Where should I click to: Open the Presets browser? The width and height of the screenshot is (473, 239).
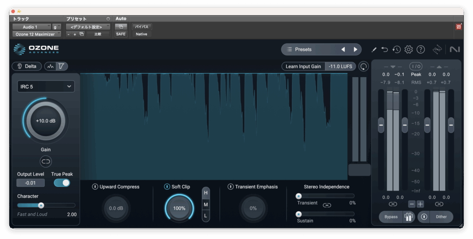[x=303, y=49]
